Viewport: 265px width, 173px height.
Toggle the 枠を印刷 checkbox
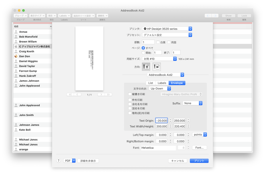130,100
